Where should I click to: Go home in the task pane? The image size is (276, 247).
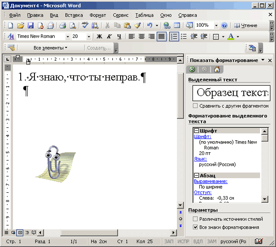(217, 69)
